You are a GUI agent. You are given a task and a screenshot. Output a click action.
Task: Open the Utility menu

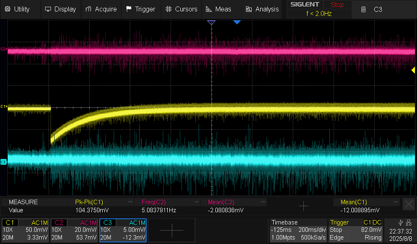[18, 9]
